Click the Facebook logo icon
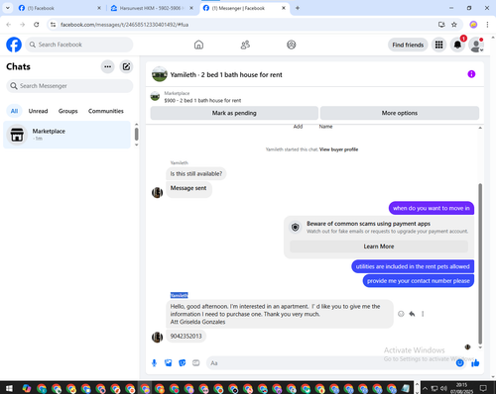Viewport: 496px width, 394px height. 14,45
